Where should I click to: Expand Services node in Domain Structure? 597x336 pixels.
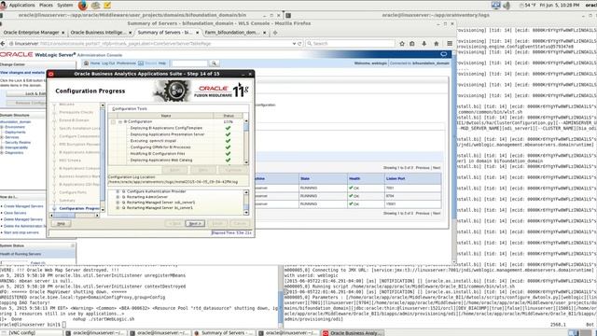coord(2,137)
